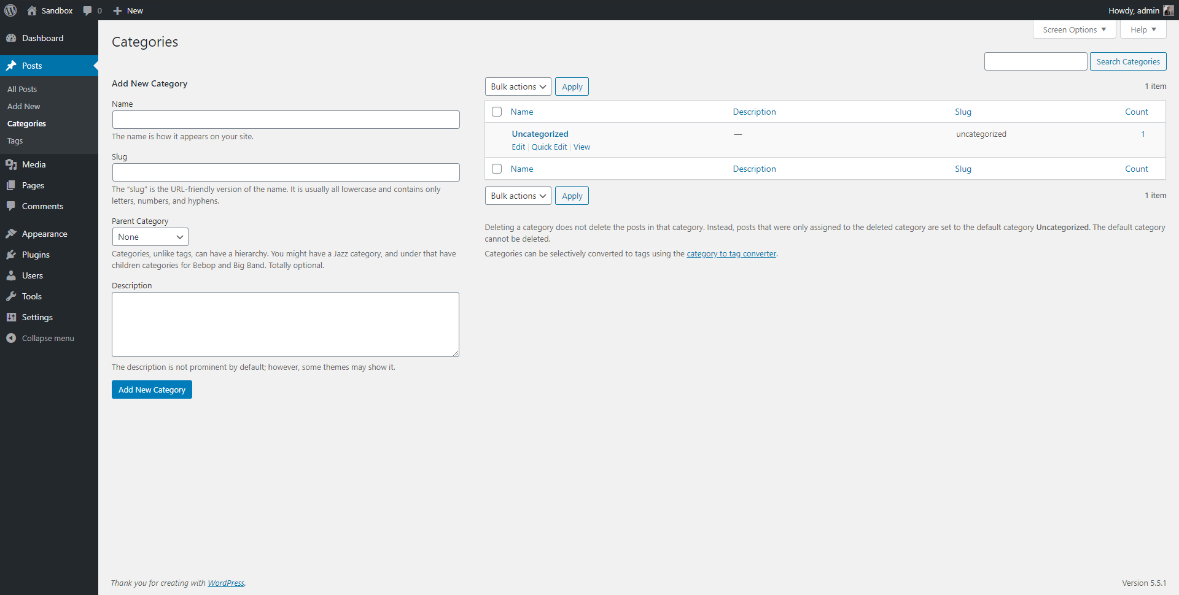Click the Plugins plug icon

[12, 255]
